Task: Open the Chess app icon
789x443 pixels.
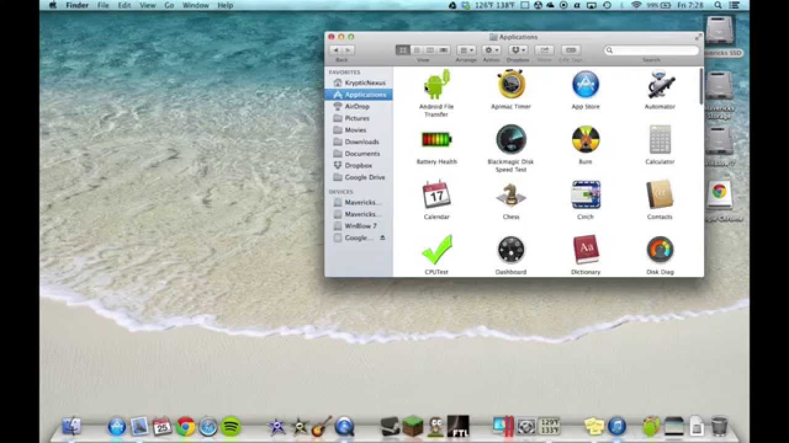Action: [511, 195]
